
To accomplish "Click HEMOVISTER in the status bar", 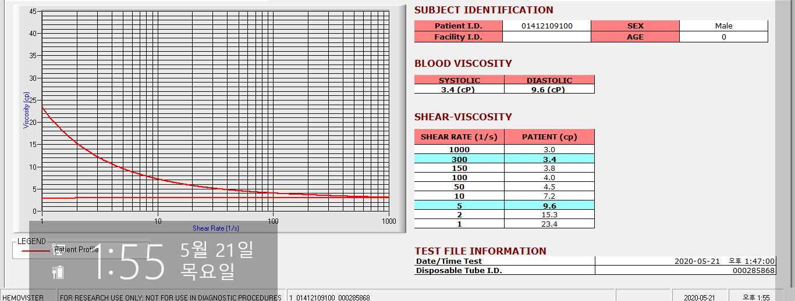I will (23, 298).
